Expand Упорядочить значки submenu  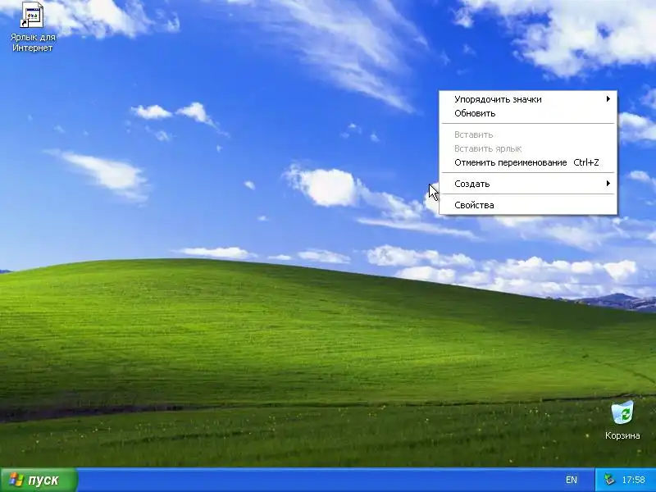[x=528, y=99]
